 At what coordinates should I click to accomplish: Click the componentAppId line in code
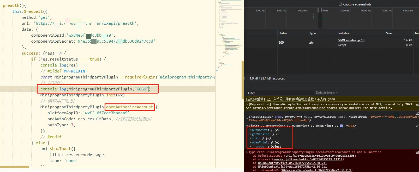73,35
